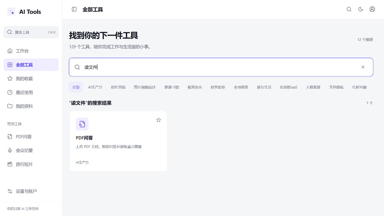Favorite the PDF问答 card with the star
384x216 pixels.
pos(159,120)
